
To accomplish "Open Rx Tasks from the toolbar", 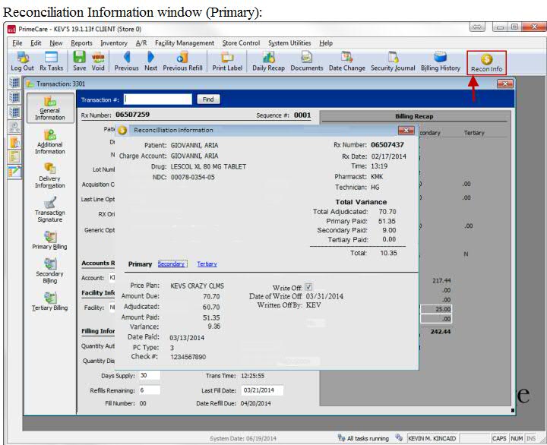I will [x=52, y=62].
